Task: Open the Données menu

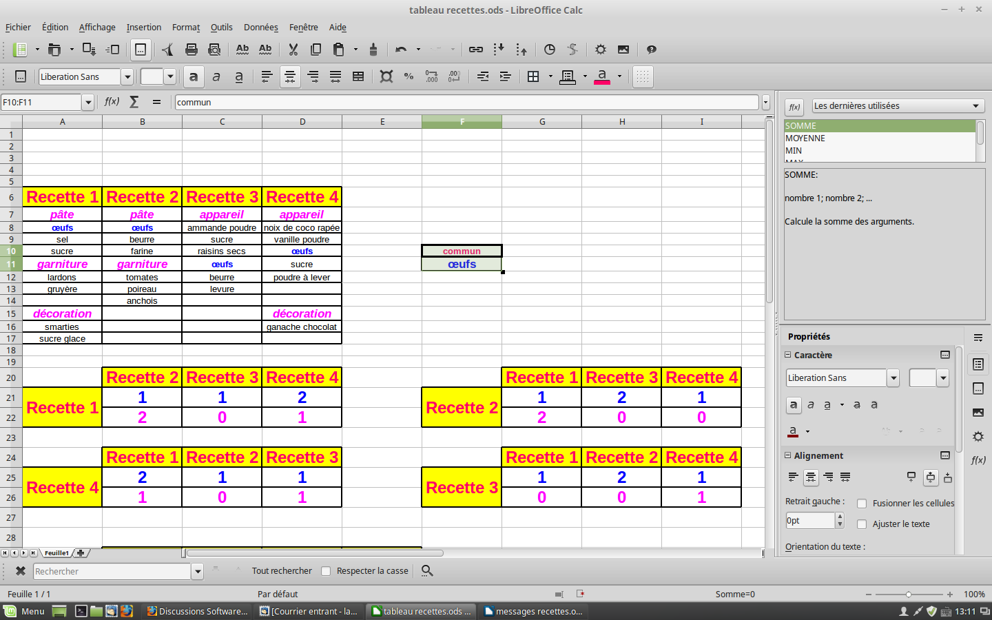Action: point(260,28)
